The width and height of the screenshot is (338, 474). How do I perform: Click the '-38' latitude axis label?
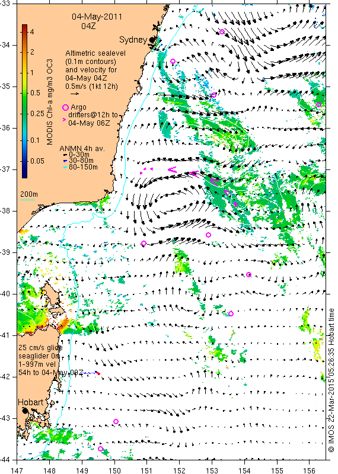pyautogui.click(x=5, y=211)
